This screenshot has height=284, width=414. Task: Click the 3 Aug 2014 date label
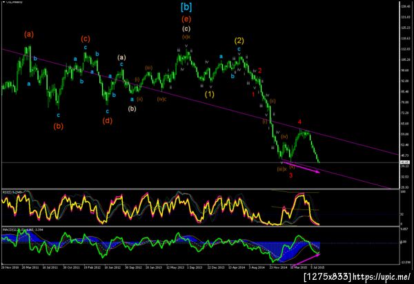click(x=257, y=267)
